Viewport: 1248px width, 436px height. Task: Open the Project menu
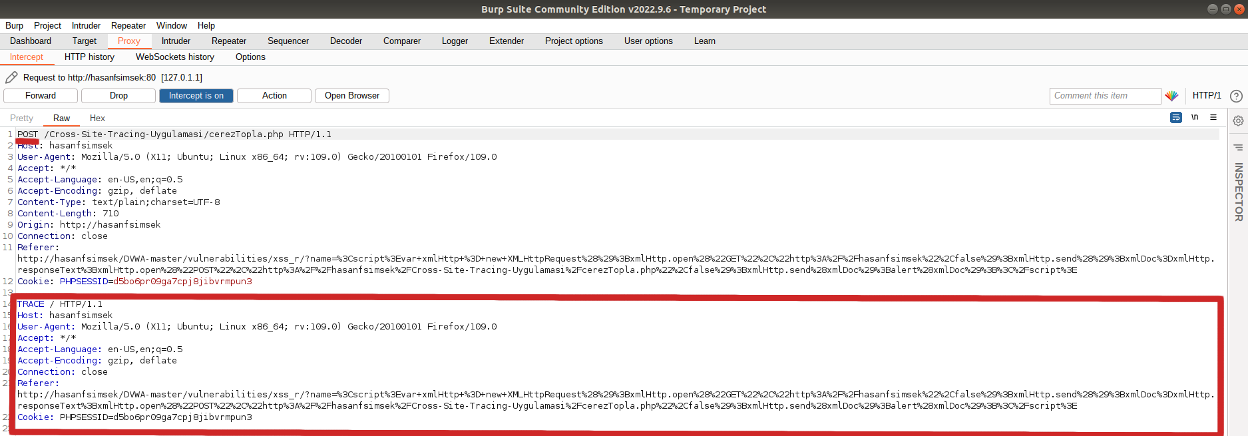(x=47, y=25)
